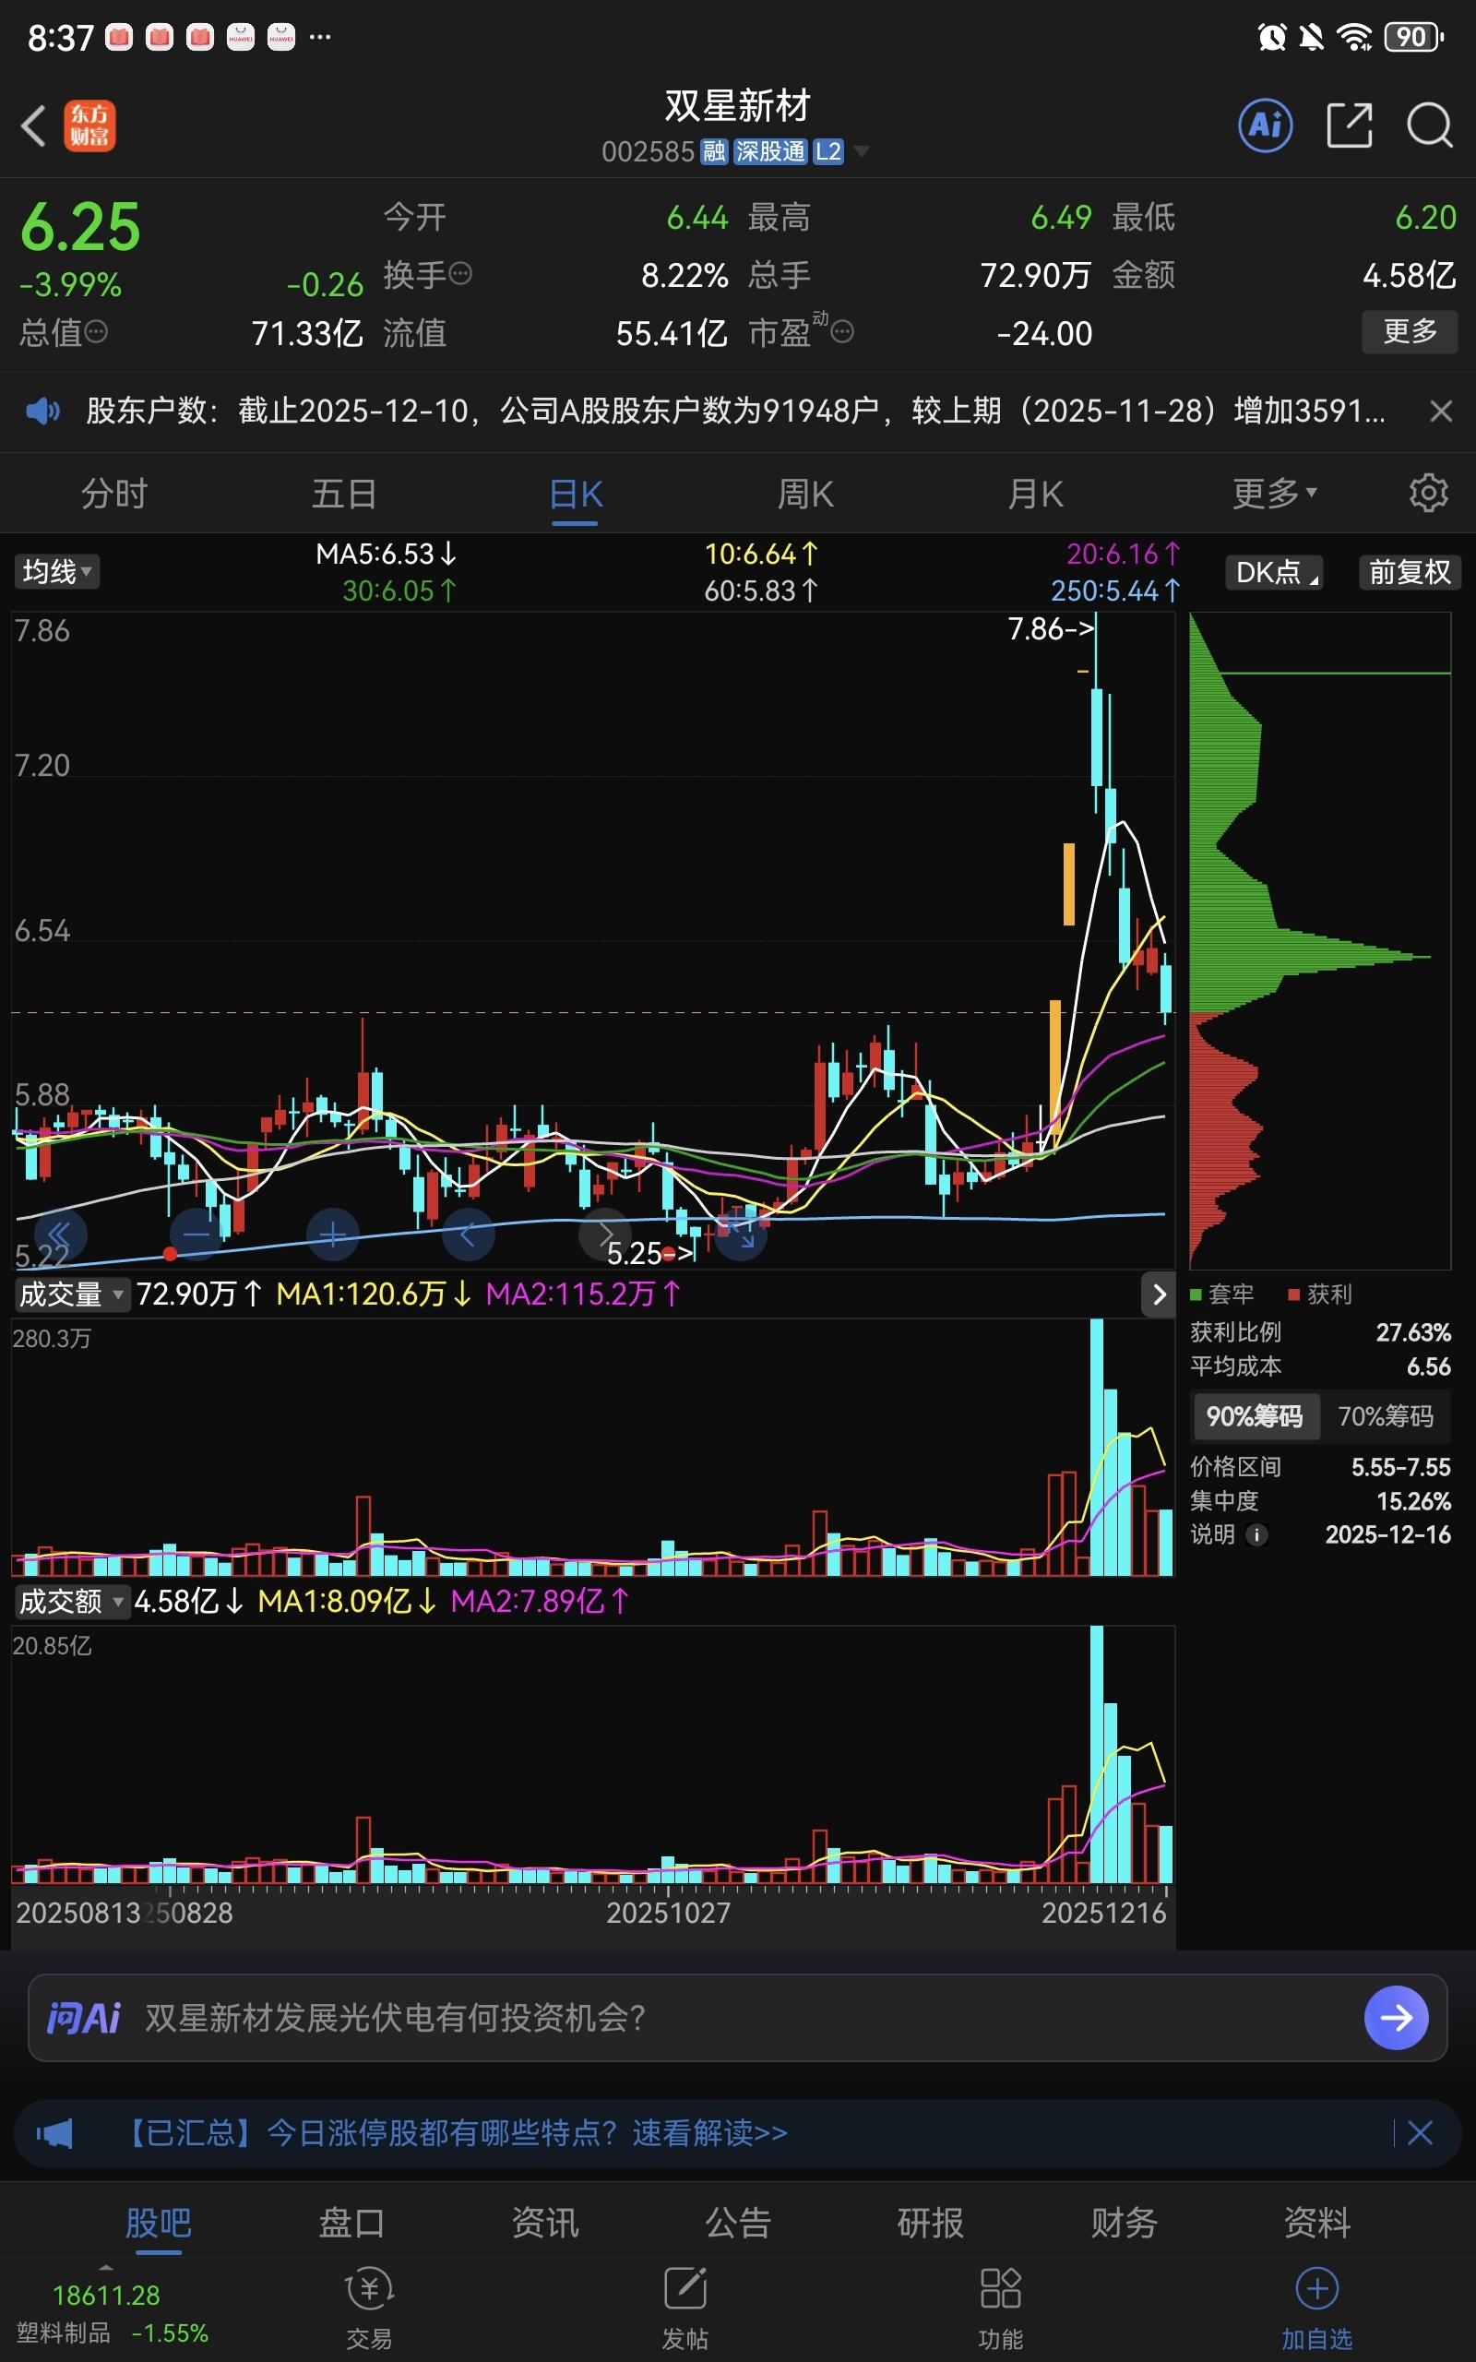Tap the 套牢 green legend swatch
1476x2362 pixels.
(x=1196, y=1294)
